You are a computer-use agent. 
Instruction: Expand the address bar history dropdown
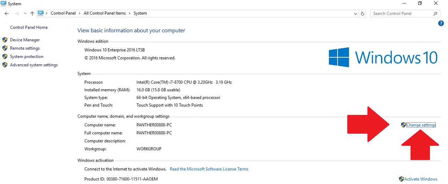click(355, 14)
